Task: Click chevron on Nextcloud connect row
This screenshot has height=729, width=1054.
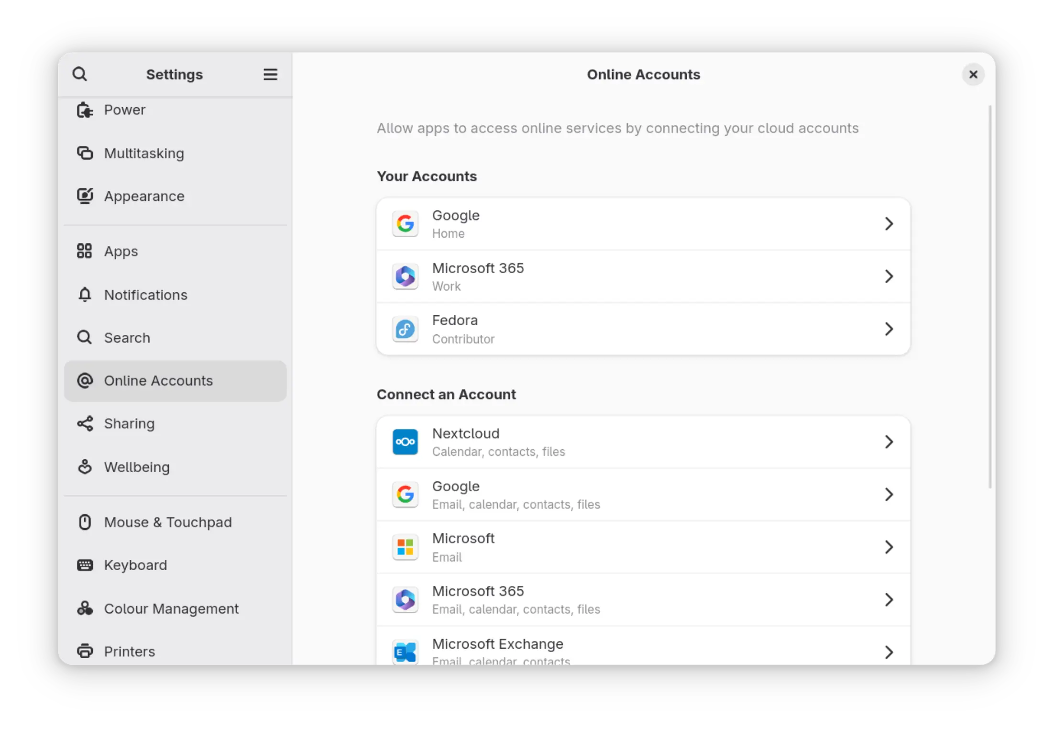Action: pos(889,442)
